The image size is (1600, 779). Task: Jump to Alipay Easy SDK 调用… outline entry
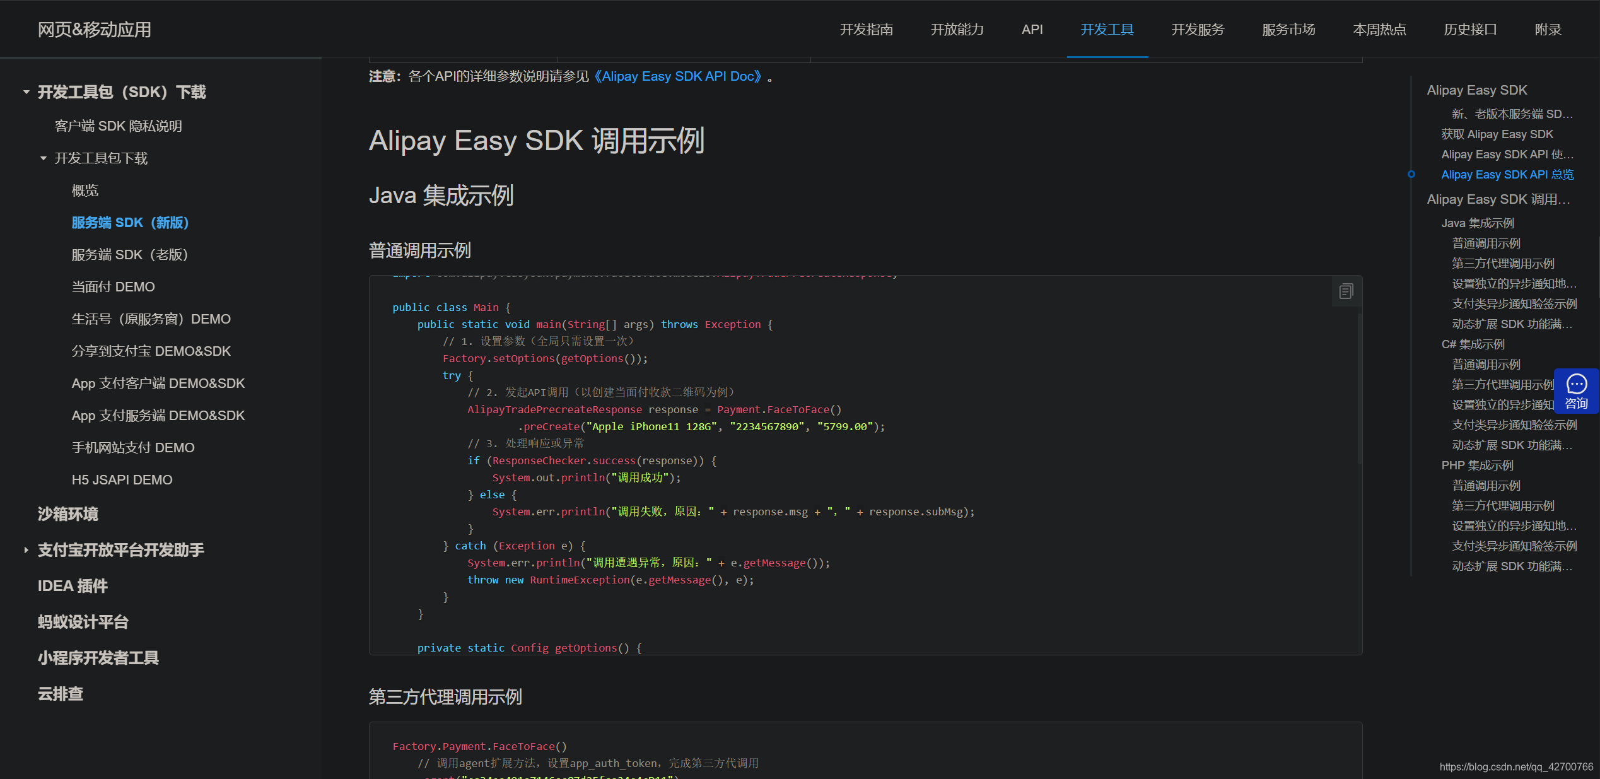click(x=1498, y=199)
